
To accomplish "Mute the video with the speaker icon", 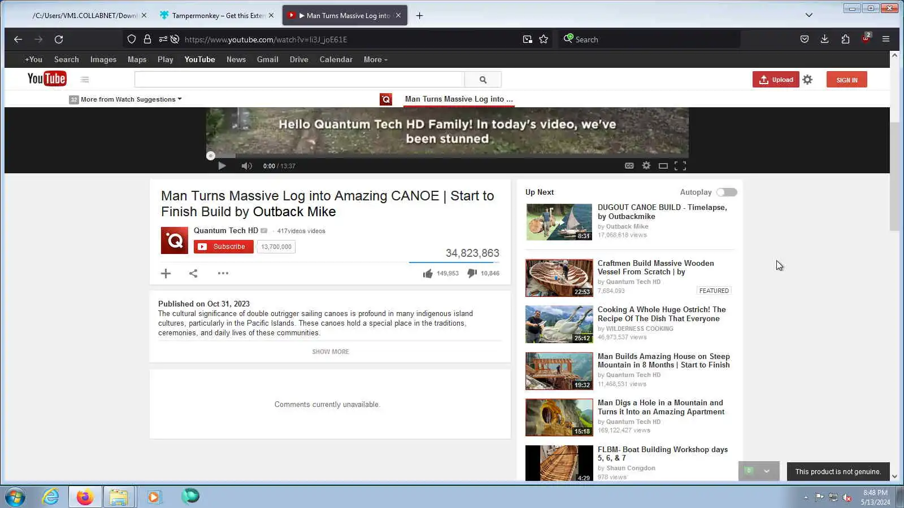I will [x=246, y=166].
